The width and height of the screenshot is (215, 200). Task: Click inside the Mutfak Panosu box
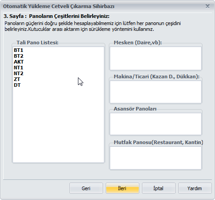click(155, 158)
